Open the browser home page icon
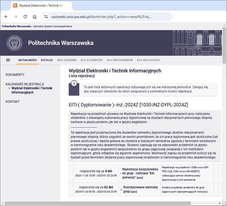 click(x=34, y=17)
